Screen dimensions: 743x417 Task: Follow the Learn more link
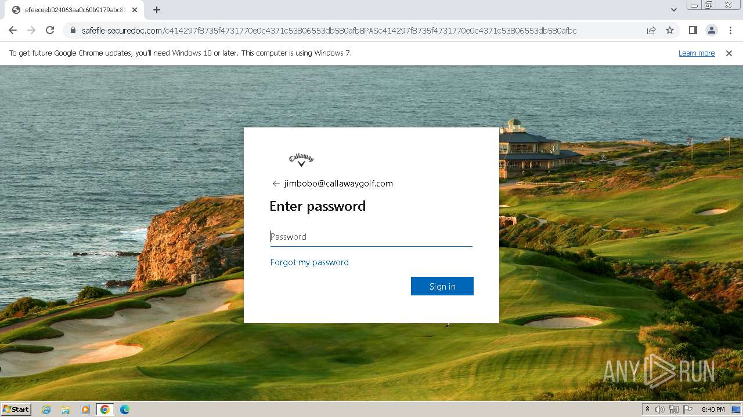click(x=697, y=53)
